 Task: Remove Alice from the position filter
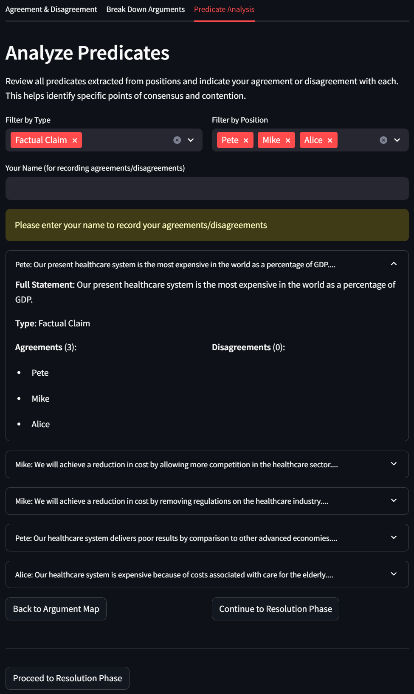pyautogui.click(x=330, y=140)
